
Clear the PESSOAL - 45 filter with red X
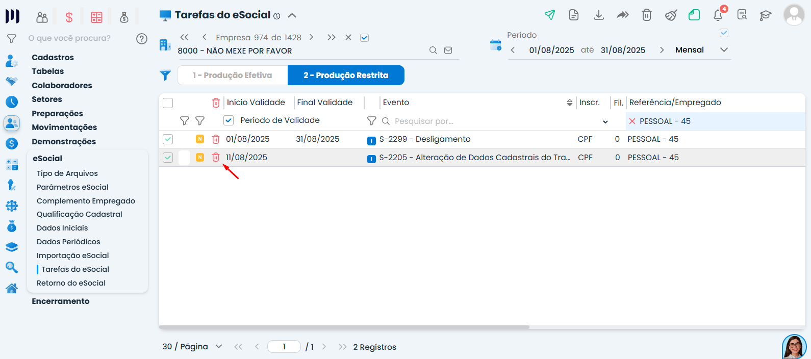point(632,121)
